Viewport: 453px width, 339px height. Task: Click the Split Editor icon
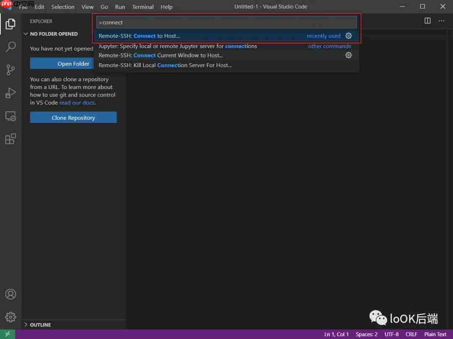point(427,20)
